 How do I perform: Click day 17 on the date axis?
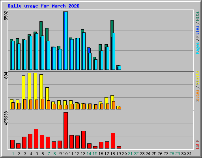click(107, 154)
